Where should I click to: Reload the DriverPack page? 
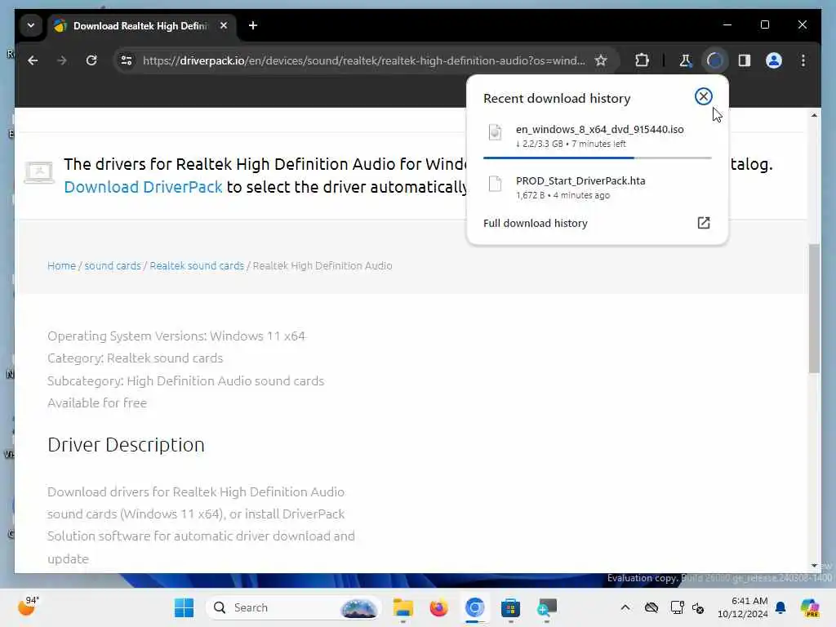(x=91, y=60)
